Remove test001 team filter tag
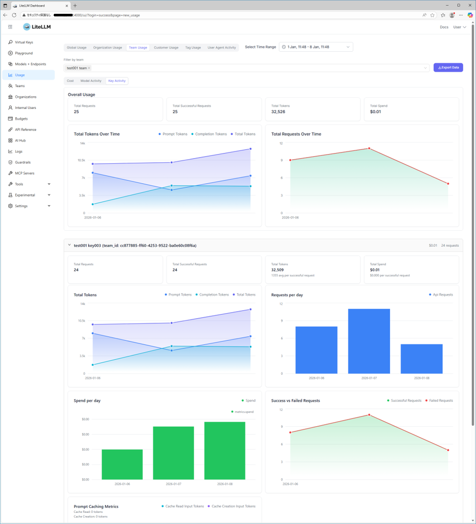Image resolution: width=476 pixels, height=524 pixels. 89,68
